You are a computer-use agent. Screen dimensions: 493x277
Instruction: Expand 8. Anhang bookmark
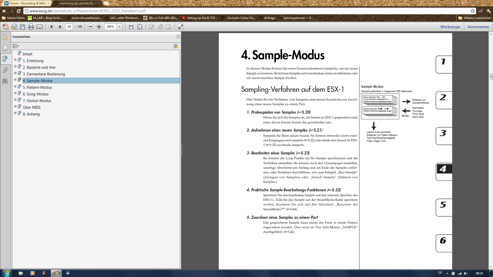coord(15,113)
